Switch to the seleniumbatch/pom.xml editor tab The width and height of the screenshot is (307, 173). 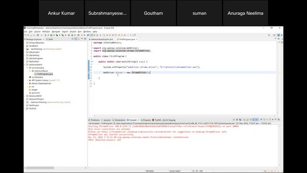pos(101,39)
